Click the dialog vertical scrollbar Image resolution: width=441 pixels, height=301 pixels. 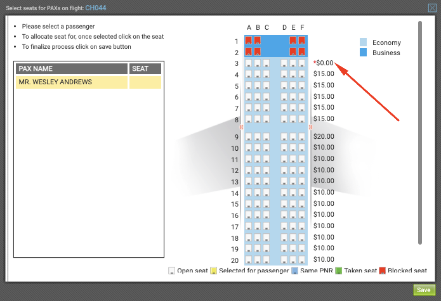tap(420, 132)
